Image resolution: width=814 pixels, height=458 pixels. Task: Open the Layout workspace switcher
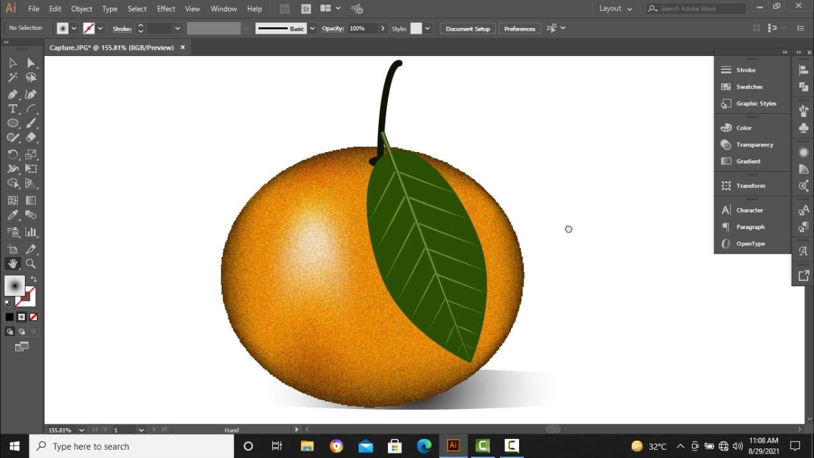pyautogui.click(x=616, y=9)
